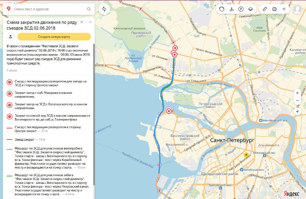Click the '1 июня' date text
This screenshot has height=199, width=306.
(12, 71)
